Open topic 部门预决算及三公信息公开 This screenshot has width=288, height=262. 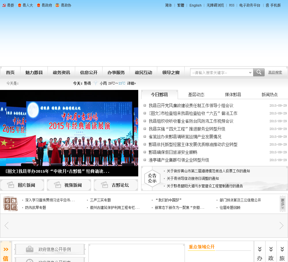[x=240, y=200]
